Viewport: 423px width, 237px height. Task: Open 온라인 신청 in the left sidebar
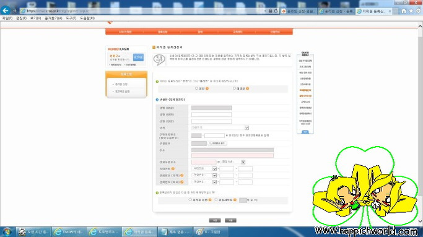[x=121, y=84]
